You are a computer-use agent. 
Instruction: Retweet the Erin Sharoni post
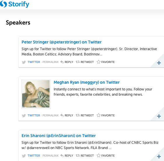click(x=85, y=155)
